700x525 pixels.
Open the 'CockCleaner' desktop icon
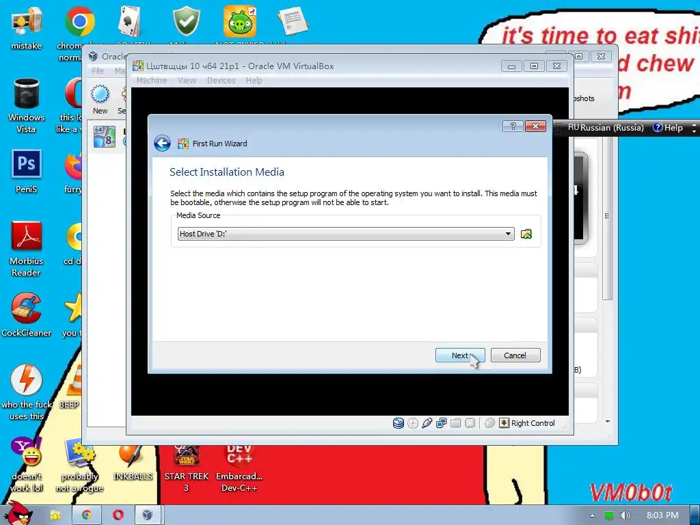[x=27, y=315]
